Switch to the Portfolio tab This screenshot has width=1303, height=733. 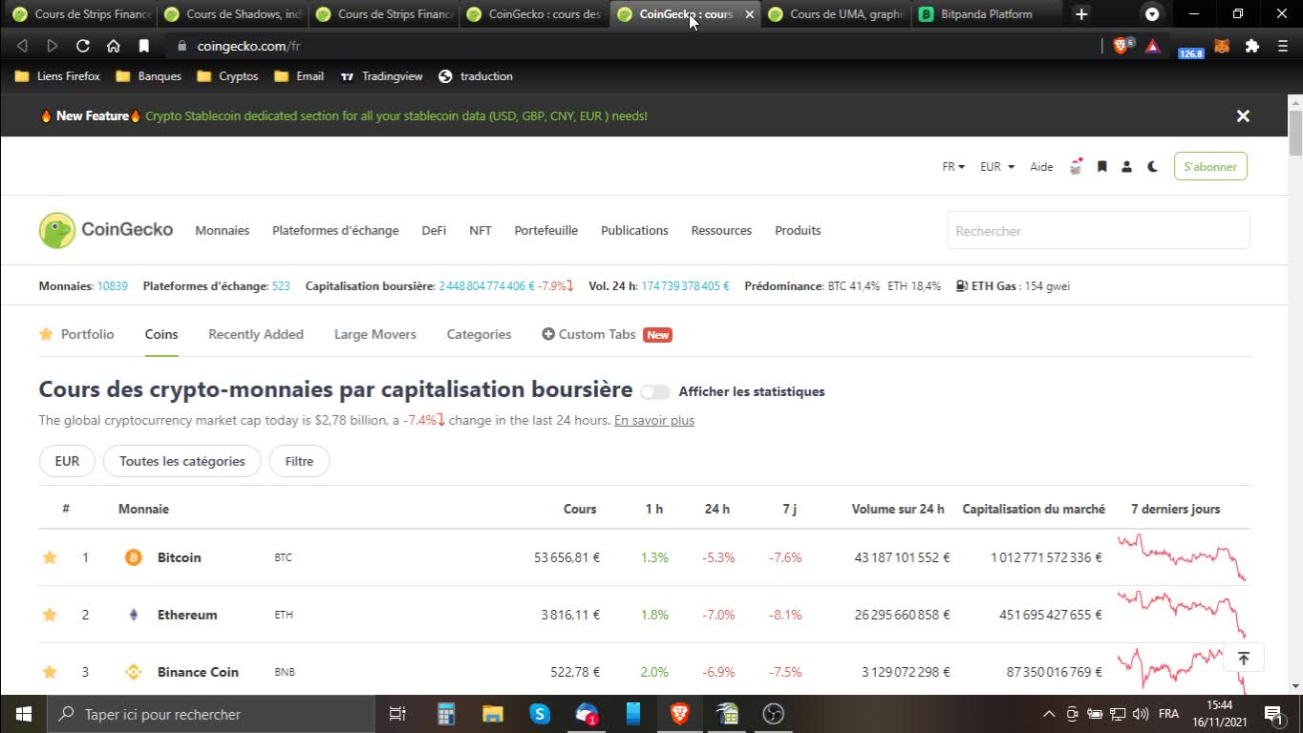[76, 334]
